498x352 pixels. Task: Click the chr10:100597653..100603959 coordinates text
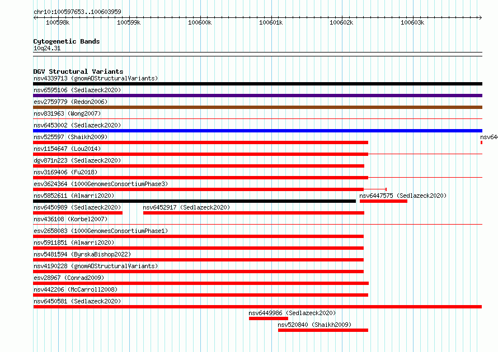coord(77,12)
